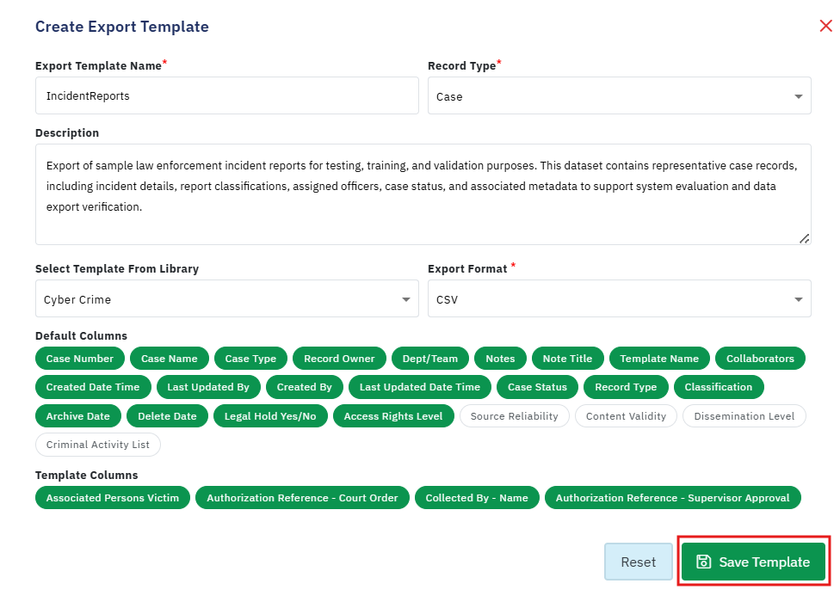Expand the Select Template From Library dropdown

(227, 298)
